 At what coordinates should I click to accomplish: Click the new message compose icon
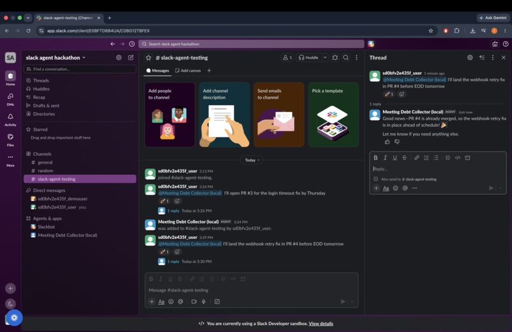pos(131,58)
